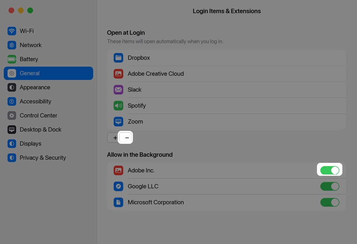Click the Battery icon in sidebar
Screen dimensions: 357x244
(12, 59)
